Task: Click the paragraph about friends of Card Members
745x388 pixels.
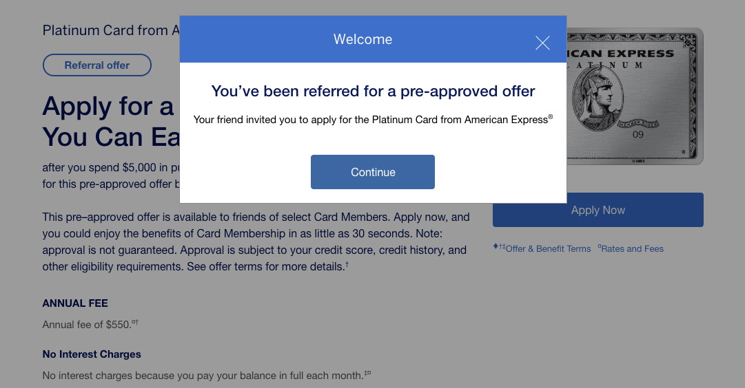Action: (256, 241)
